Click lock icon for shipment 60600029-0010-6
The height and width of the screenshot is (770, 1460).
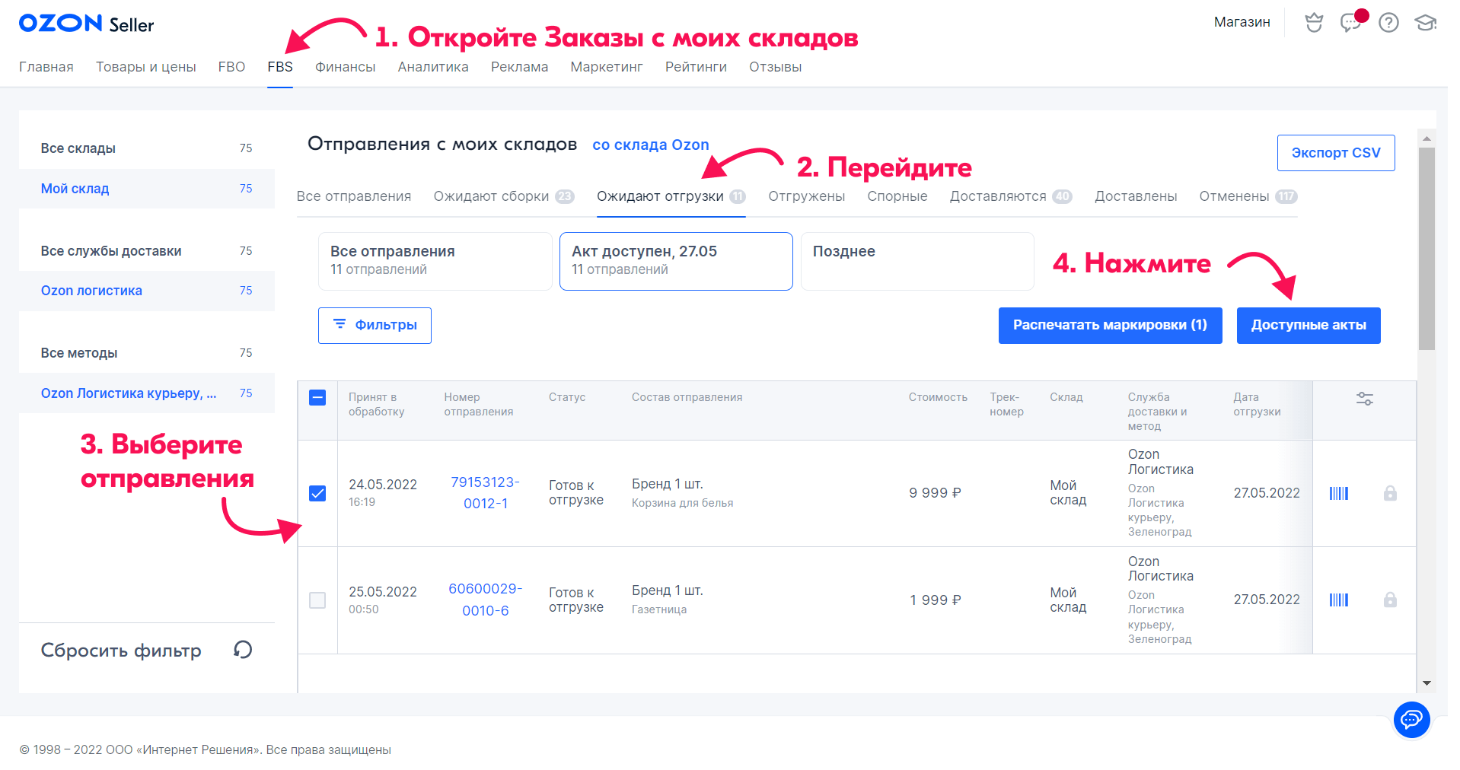click(1390, 600)
